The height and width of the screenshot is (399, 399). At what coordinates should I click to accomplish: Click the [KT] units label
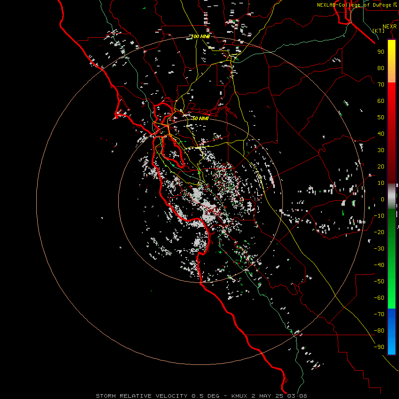pyautogui.click(x=379, y=31)
